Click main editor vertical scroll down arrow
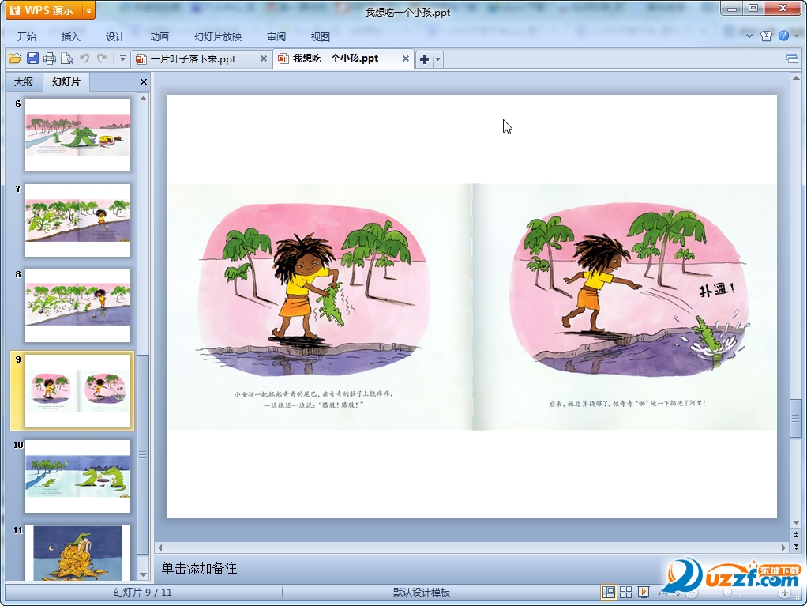The width and height of the screenshot is (807, 606). pos(796,522)
